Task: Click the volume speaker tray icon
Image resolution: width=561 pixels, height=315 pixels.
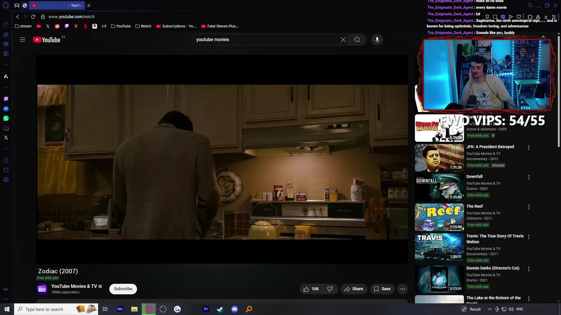Action: pos(511,309)
